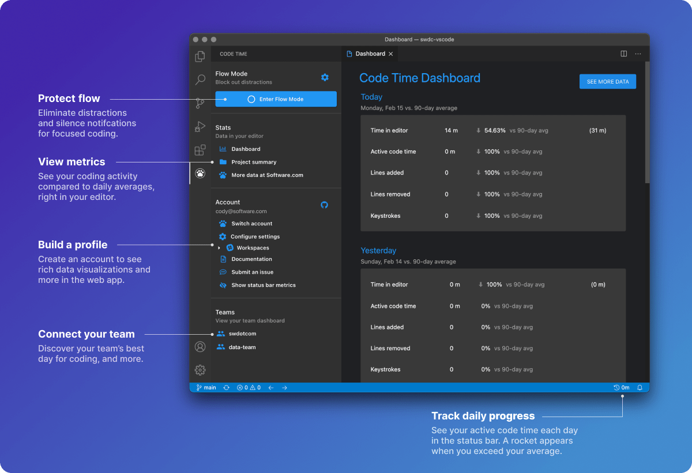Image resolution: width=692 pixels, height=473 pixels.
Task: Click the SEE MORE DATA button
Action: [x=608, y=82]
